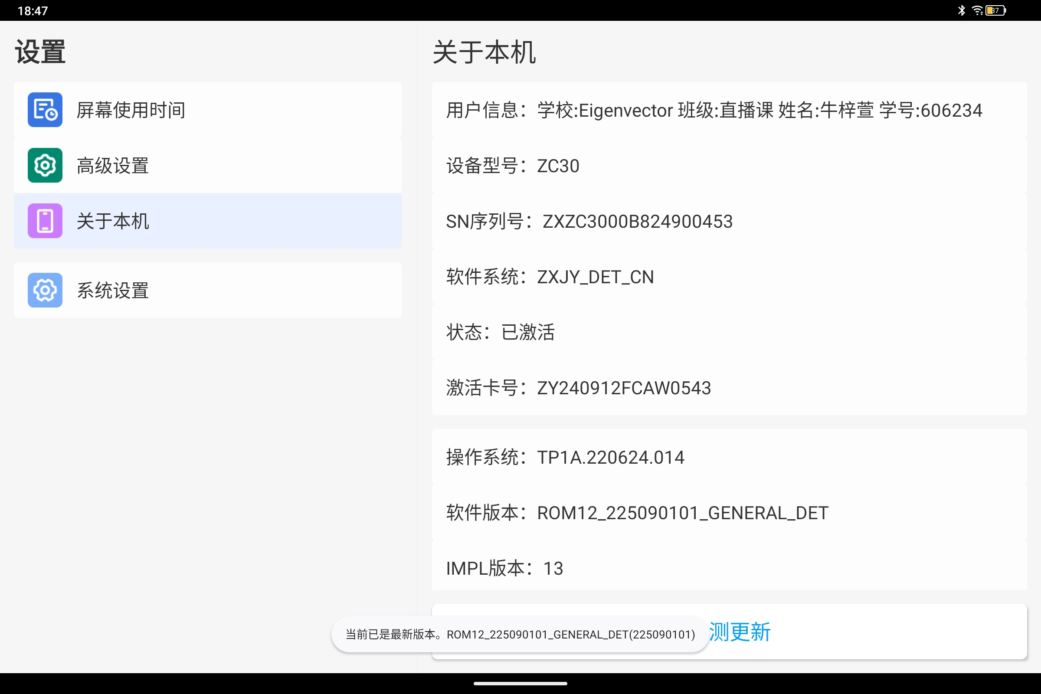Image resolution: width=1041 pixels, height=694 pixels.
Task: Tap the Bluetooth icon in status bar
Action: tap(961, 10)
